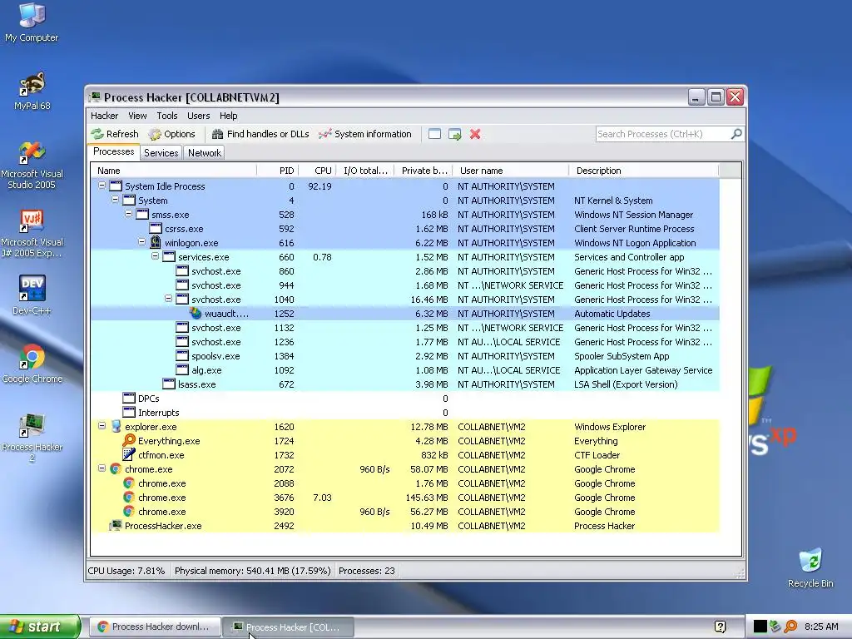The image size is (852, 639).
Task: Click the red X terminate icon
Action: point(475,134)
